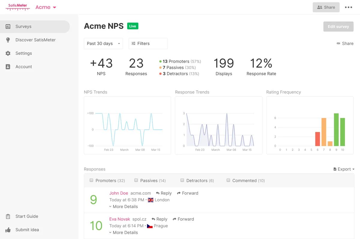This screenshot has width=360, height=239.
Task: Click the Discover SatisMeter lightbulb icon
Action: coord(8,40)
